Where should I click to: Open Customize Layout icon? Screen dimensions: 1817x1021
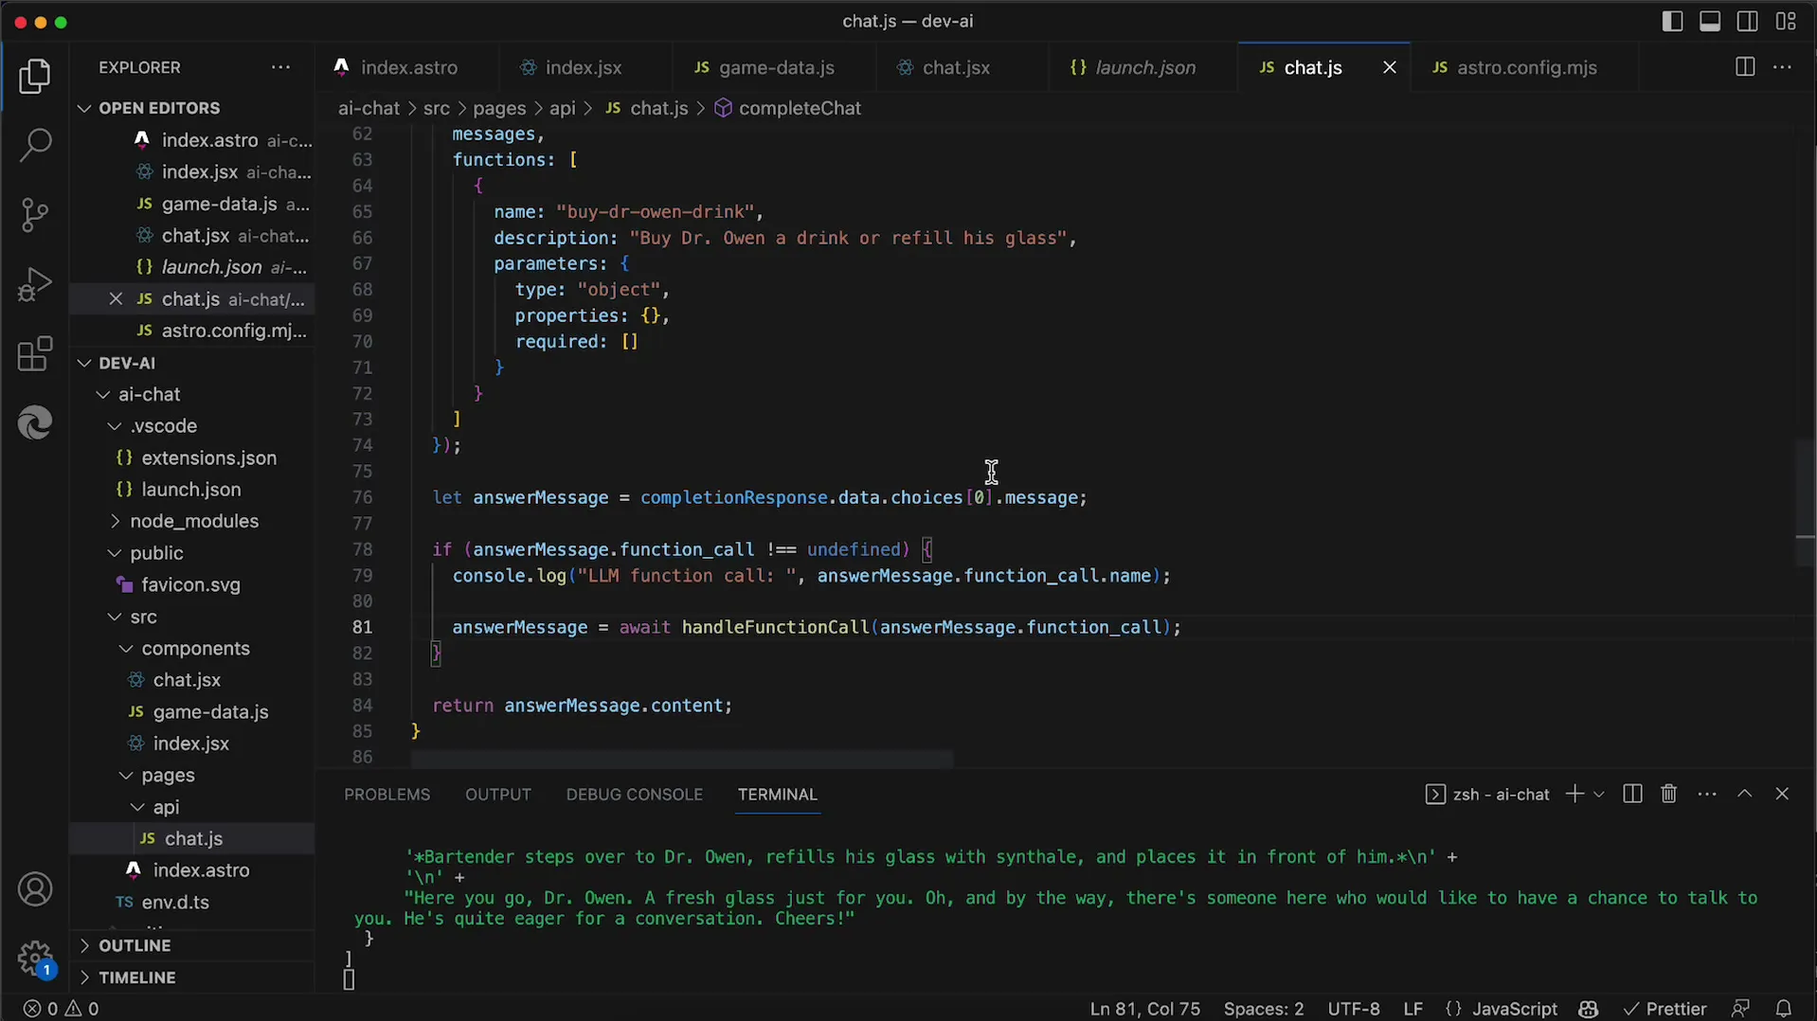(x=1786, y=21)
